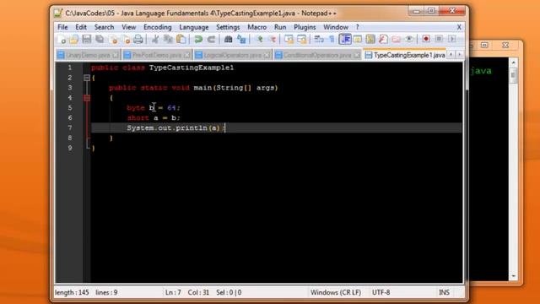Close the PrePostDemo.java tab
Image resolution: width=540 pixels, height=304 pixels.
coord(187,55)
